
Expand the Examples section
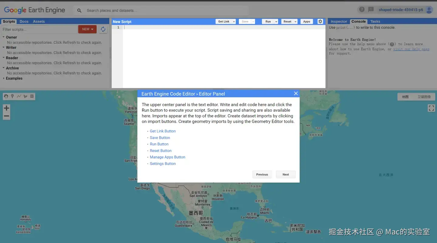pyautogui.click(x=3, y=78)
